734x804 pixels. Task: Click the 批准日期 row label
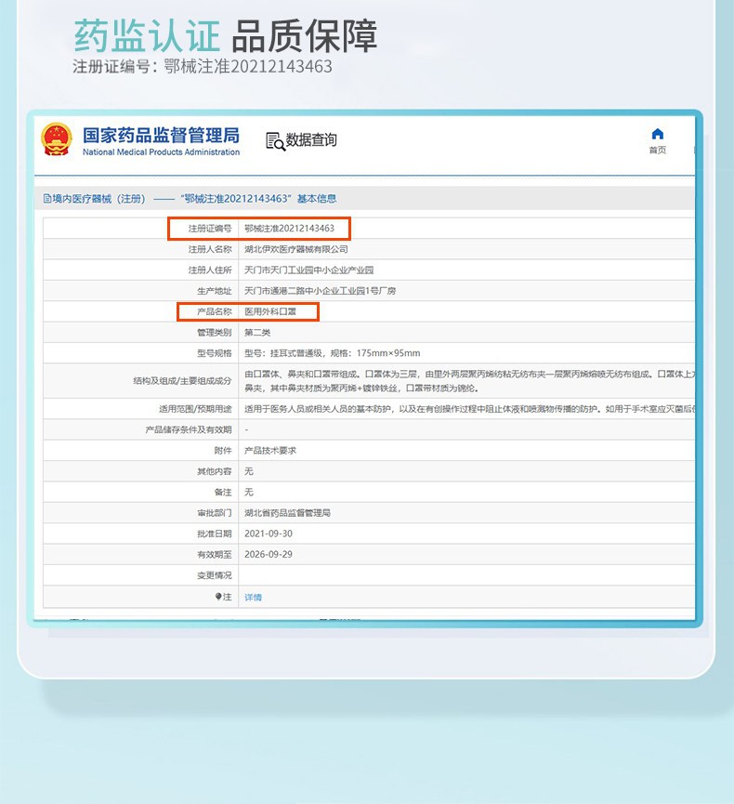pos(215,534)
